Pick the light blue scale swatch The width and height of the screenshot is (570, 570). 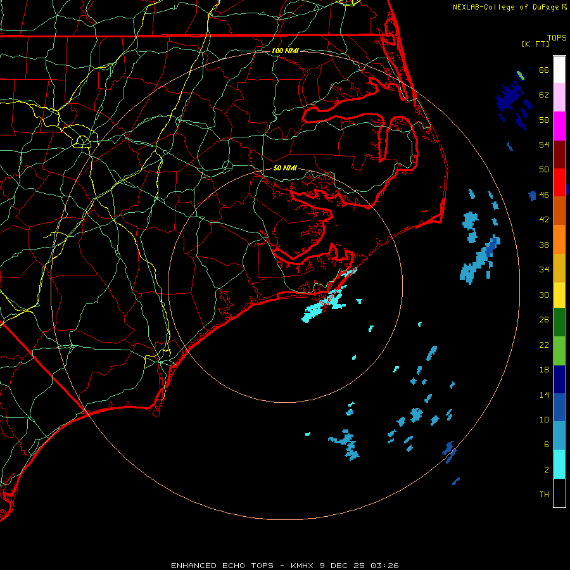(x=559, y=436)
